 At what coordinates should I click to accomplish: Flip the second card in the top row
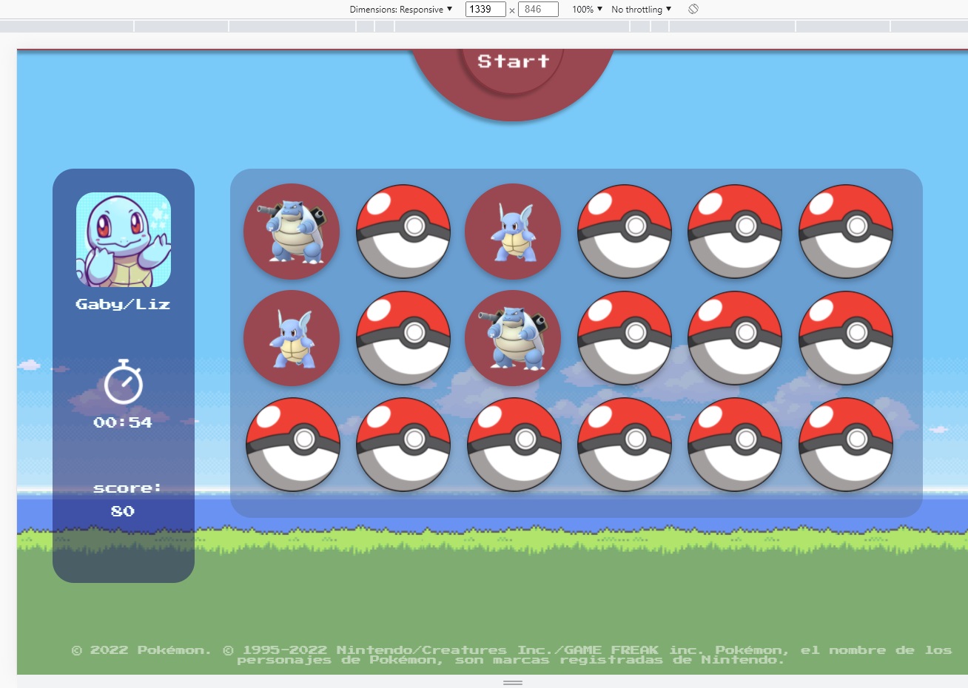[x=403, y=232]
